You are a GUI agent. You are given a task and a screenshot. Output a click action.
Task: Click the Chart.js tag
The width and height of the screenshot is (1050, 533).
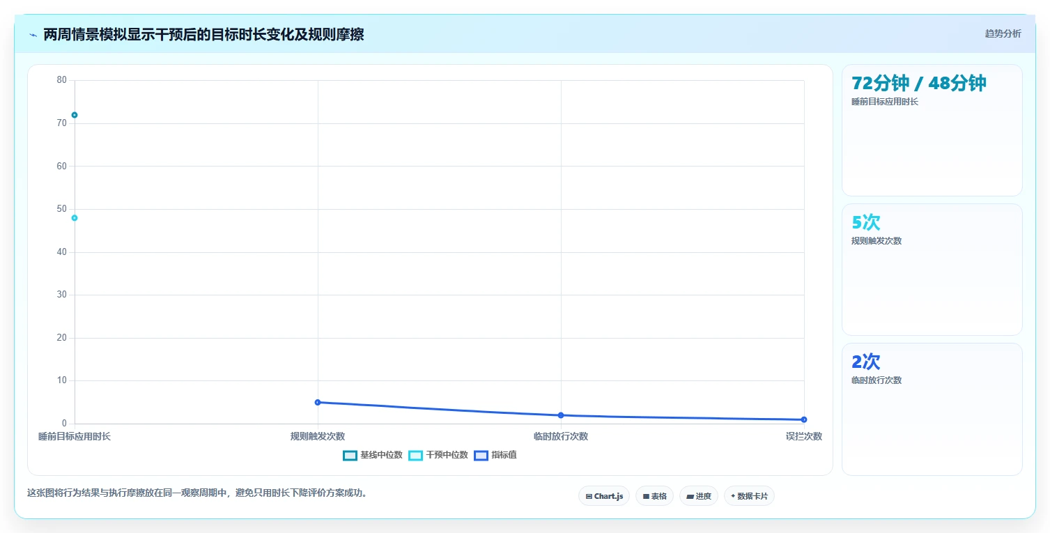tap(604, 496)
